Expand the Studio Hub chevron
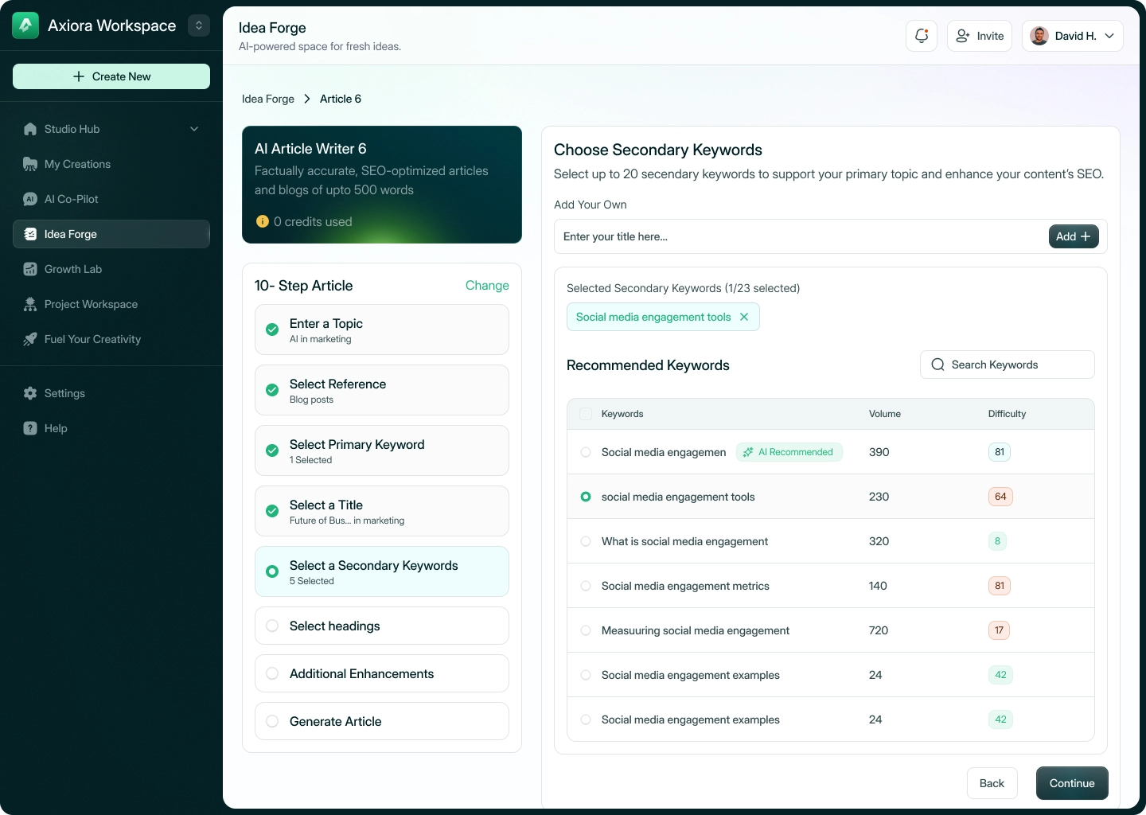The width and height of the screenshot is (1146, 815). coord(194,129)
